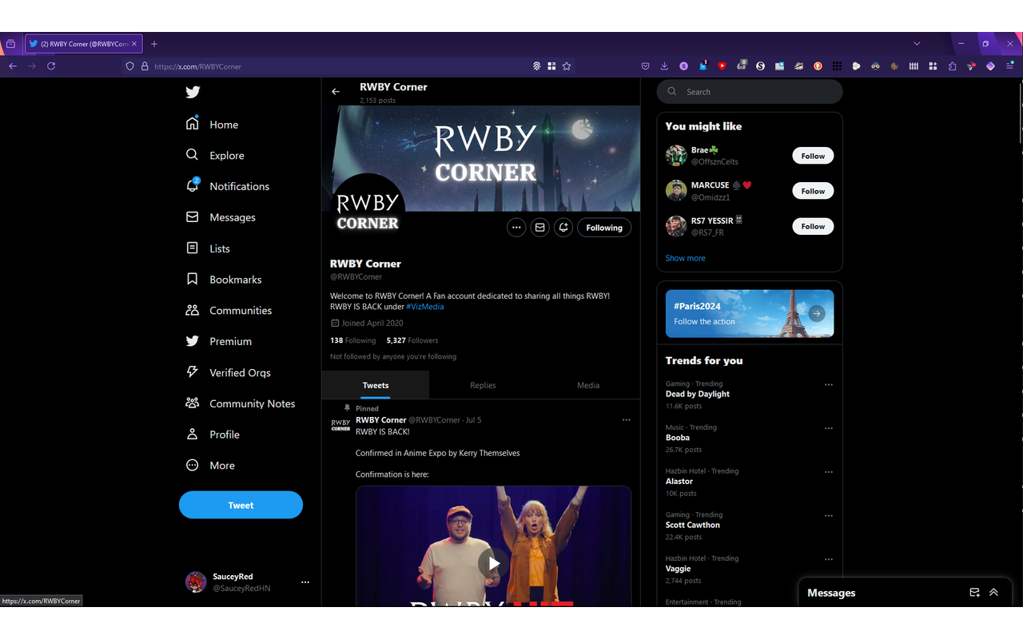
Task: Click browser back arrow button
Action: pyautogui.click(x=13, y=66)
